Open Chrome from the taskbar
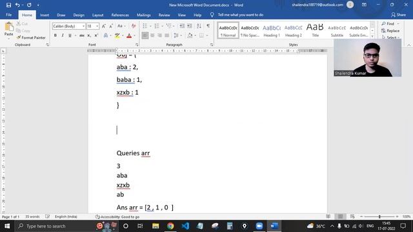 pyautogui.click(x=170, y=226)
